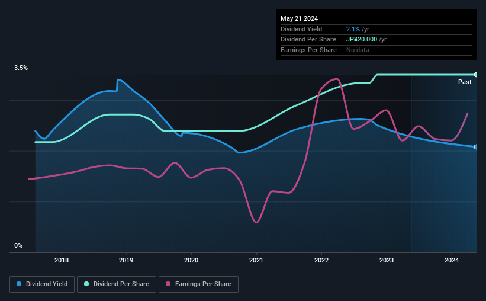Select the 2024 x-axis year label
The width and height of the screenshot is (486, 301).
pyautogui.click(x=452, y=260)
